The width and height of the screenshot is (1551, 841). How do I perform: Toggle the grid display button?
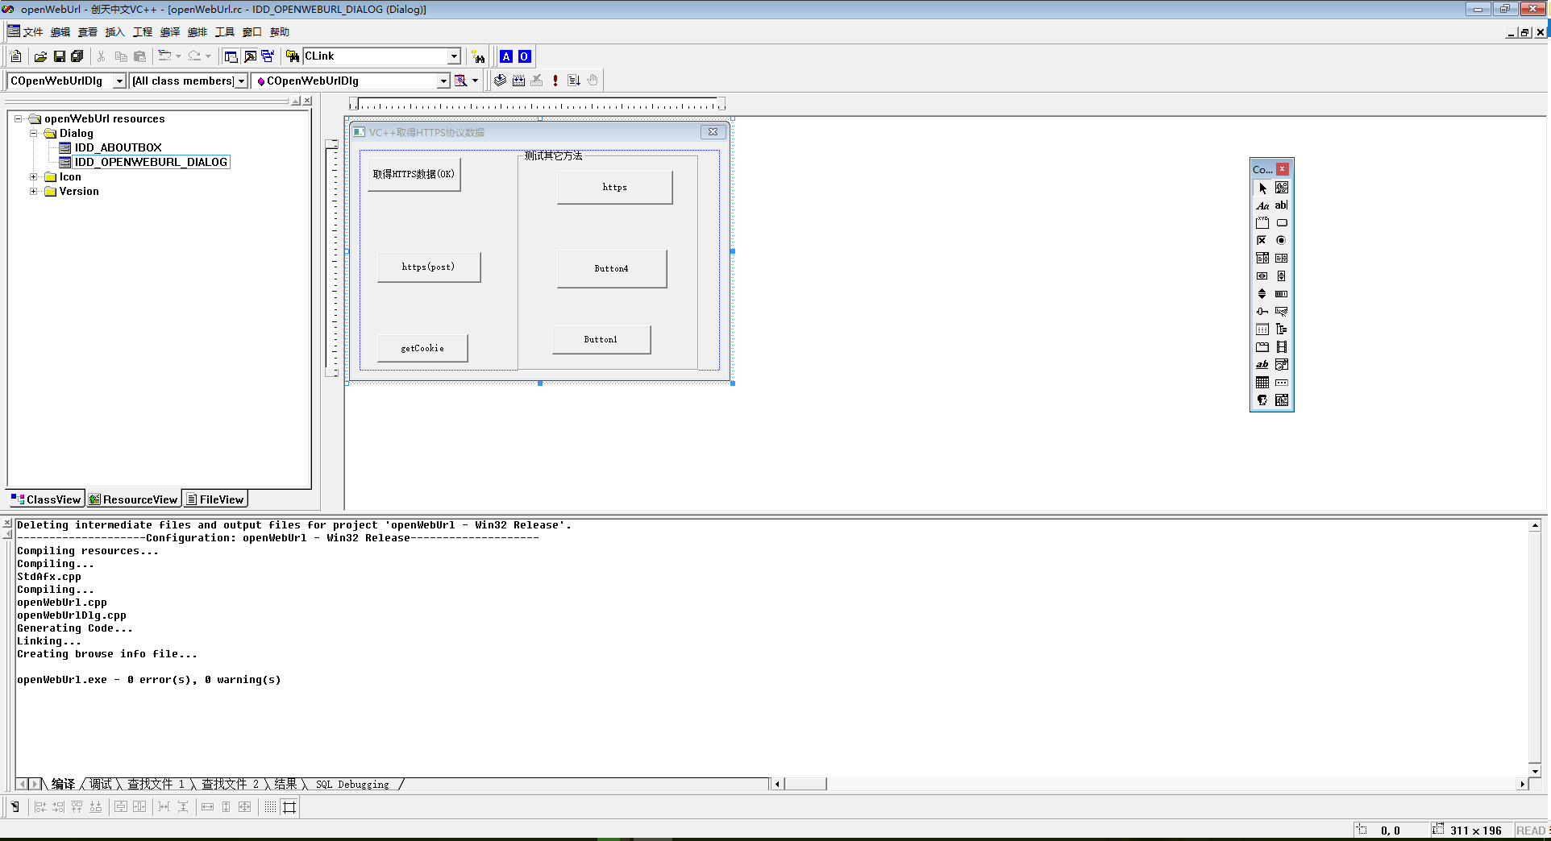tap(270, 806)
